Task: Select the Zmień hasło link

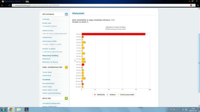Action: pyautogui.click(x=47, y=87)
